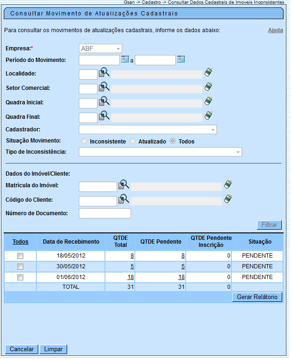Clear the Quadra Inicial field with eraser icon
Screen dimensions: 292x361
coord(209,101)
